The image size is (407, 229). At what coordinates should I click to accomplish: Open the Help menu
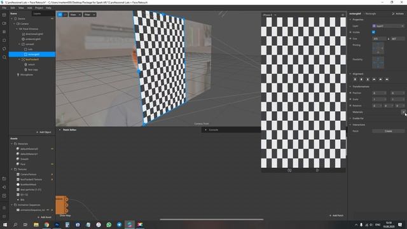point(48,8)
